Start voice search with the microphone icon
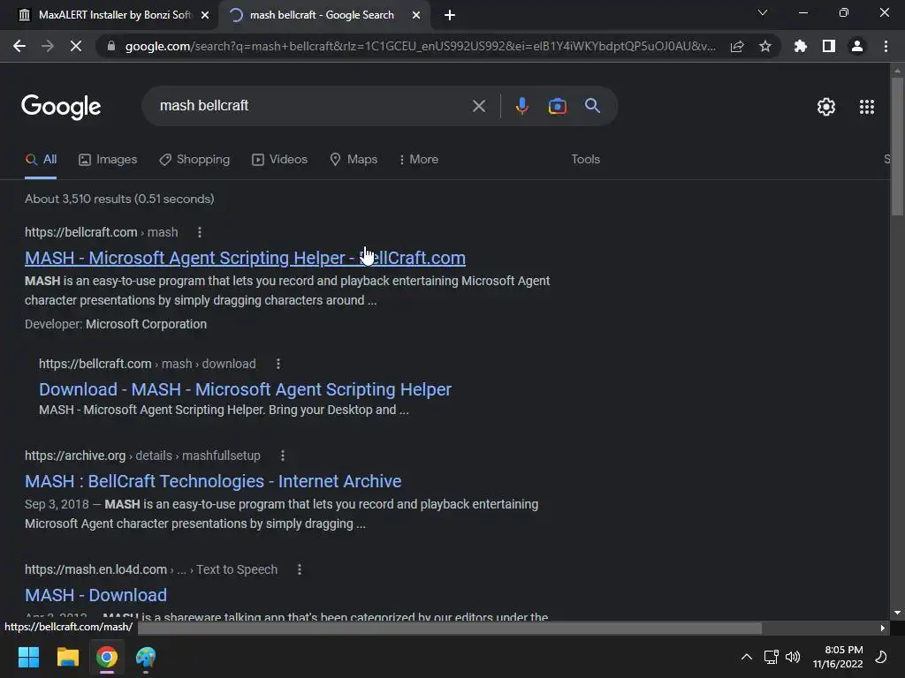 (x=521, y=106)
